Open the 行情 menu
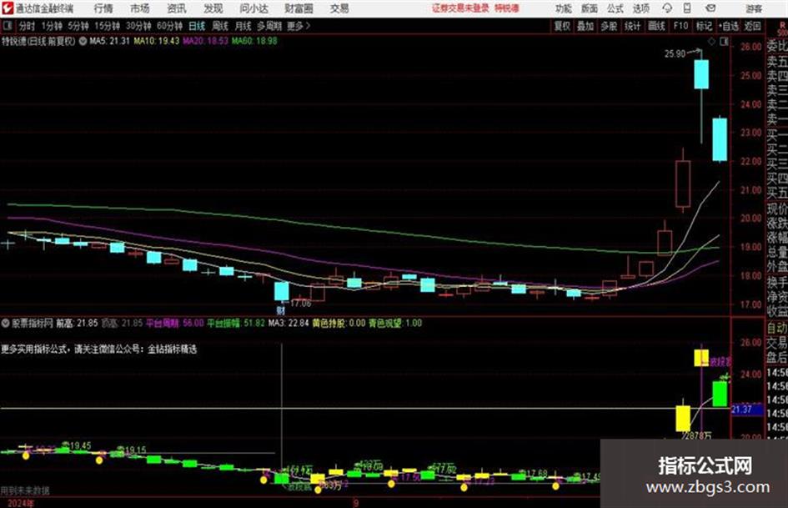The image size is (788, 508). [103, 8]
